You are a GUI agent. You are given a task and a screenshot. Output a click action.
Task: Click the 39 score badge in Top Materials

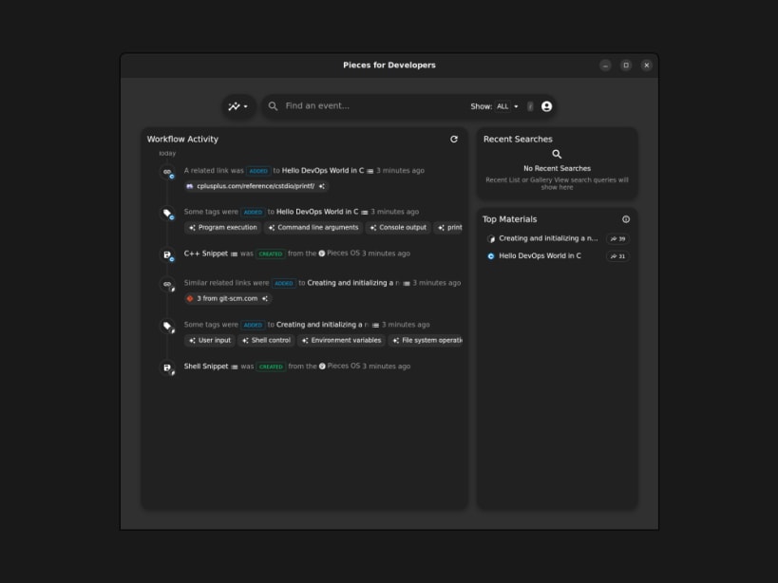tap(617, 239)
